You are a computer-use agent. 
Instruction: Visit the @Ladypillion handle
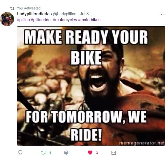point(65,14)
